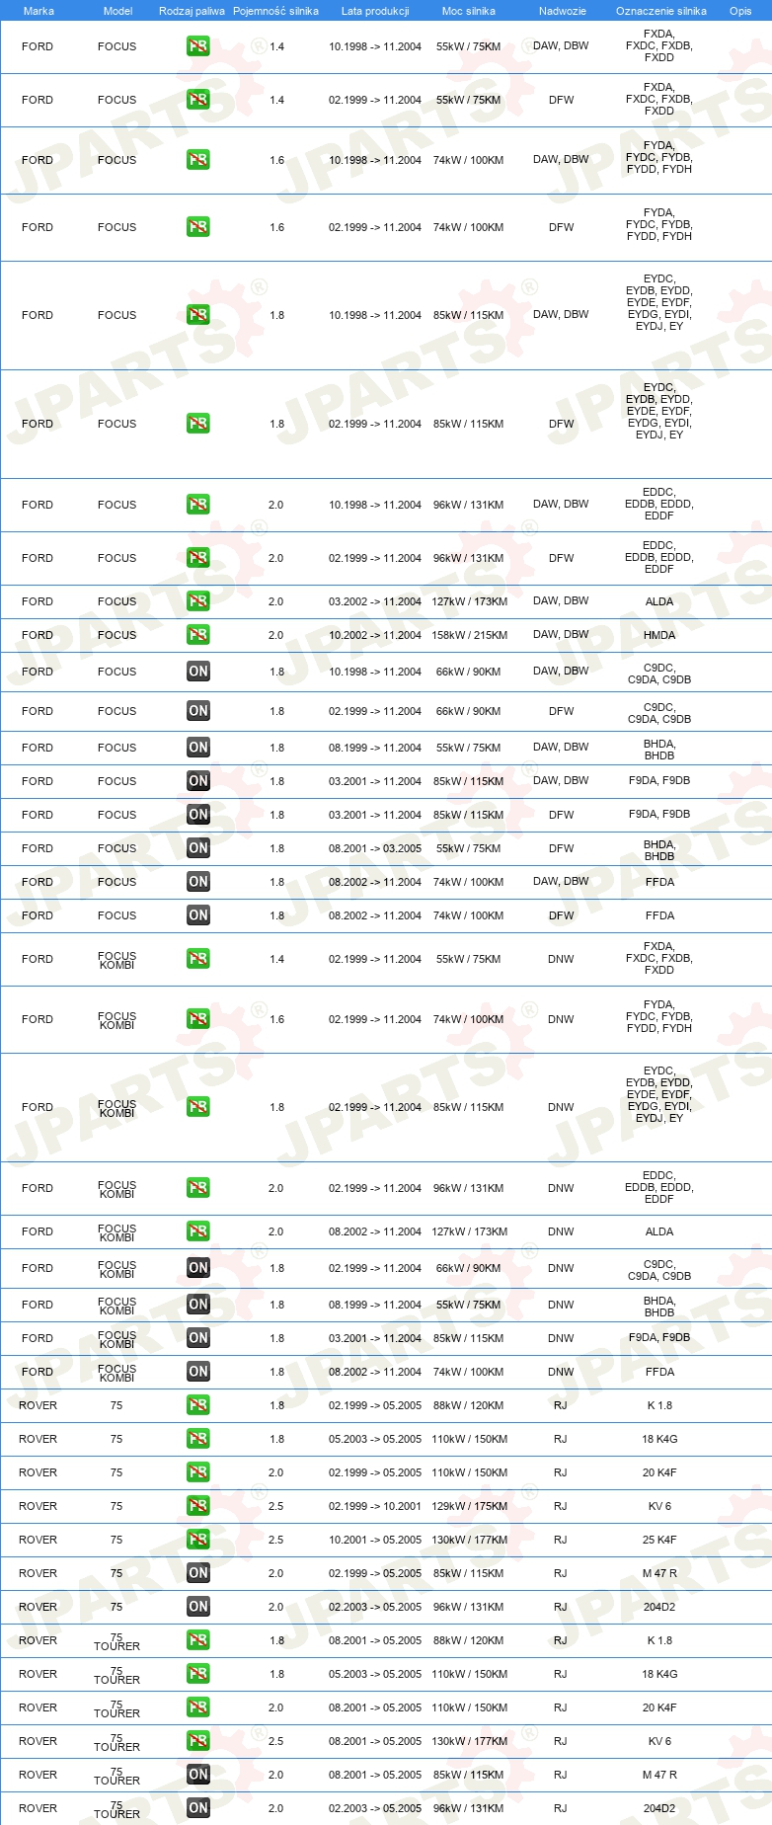Click the Pojemność silnika column header
This screenshot has width=772, height=1825.
pos(275,11)
